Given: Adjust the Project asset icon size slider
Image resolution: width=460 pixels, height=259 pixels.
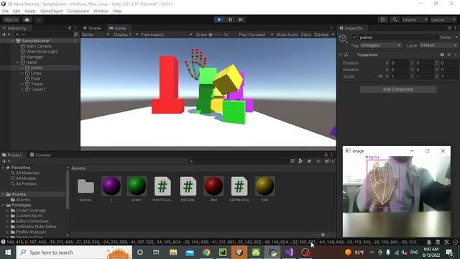Looking at the screenshot, I should pos(322,235).
